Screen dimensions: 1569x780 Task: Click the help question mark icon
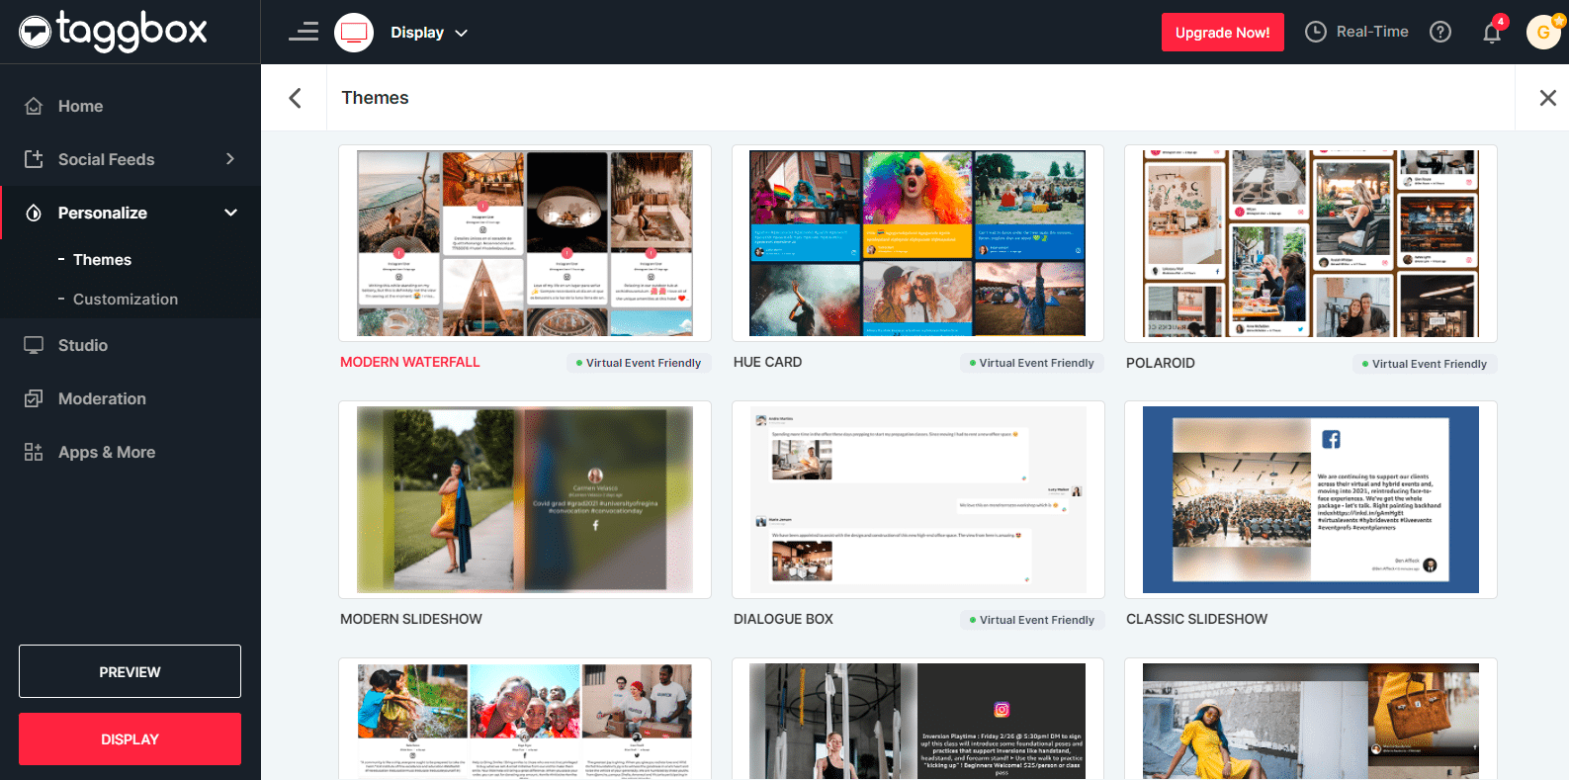1440,32
